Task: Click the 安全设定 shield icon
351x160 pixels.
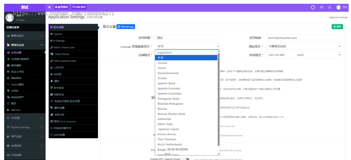Action: (52, 88)
